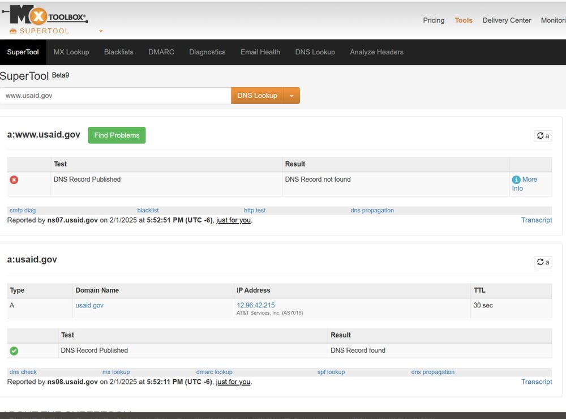Open the Diagnostics tab
This screenshot has width=566, height=419.
point(207,52)
